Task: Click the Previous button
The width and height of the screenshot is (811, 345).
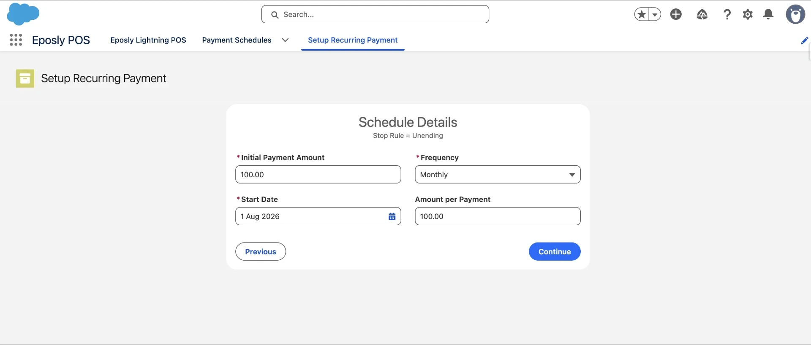Action: [x=261, y=251]
